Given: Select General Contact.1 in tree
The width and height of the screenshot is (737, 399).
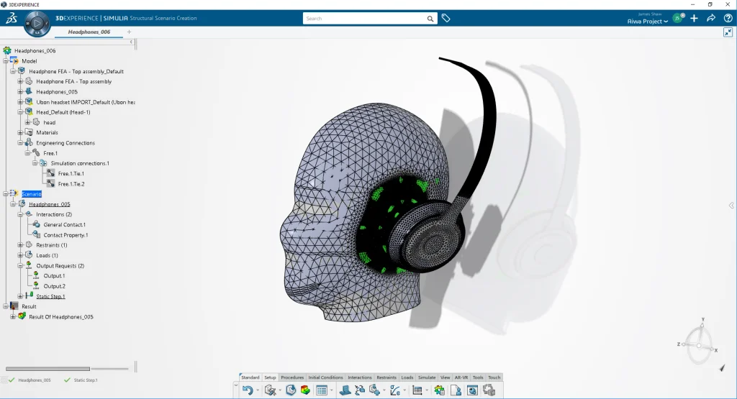Looking at the screenshot, I should 64,225.
